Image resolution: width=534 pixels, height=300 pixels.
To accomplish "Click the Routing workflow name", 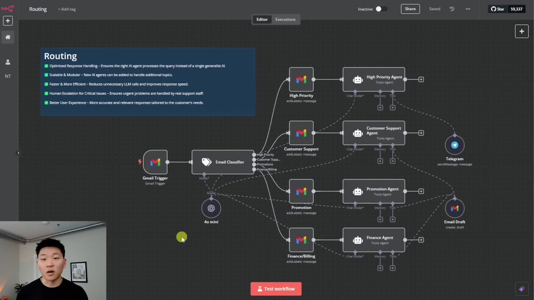I will pos(38,9).
